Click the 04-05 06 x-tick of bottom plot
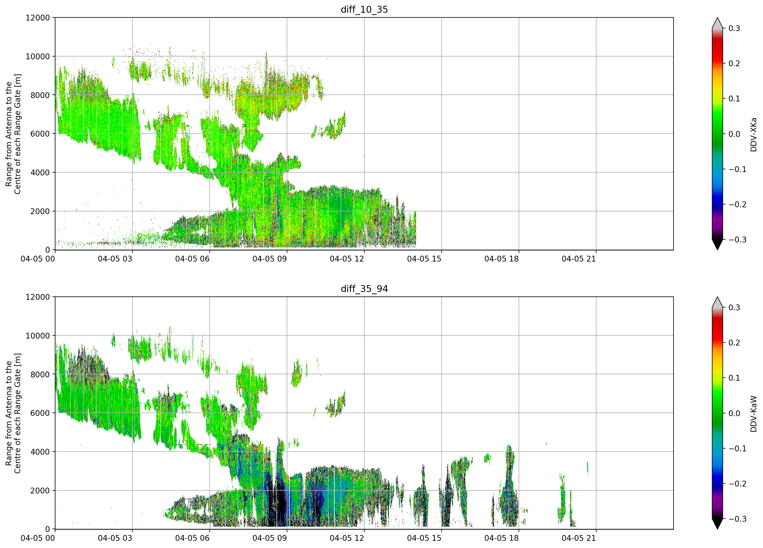The image size is (763, 548). coord(193,538)
